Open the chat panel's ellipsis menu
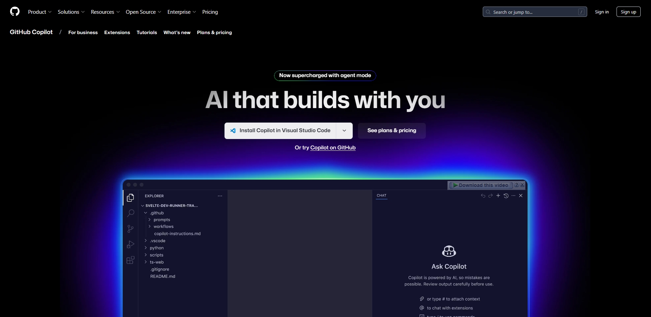The width and height of the screenshot is (651, 317). tap(513, 196)
